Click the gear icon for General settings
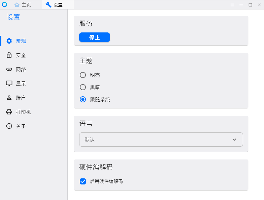Viewport: 264px width, 200px height. (9, 41)
